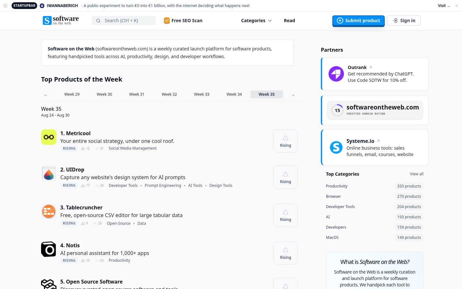Open the 1. Metricool title

[x=75, y=133]
